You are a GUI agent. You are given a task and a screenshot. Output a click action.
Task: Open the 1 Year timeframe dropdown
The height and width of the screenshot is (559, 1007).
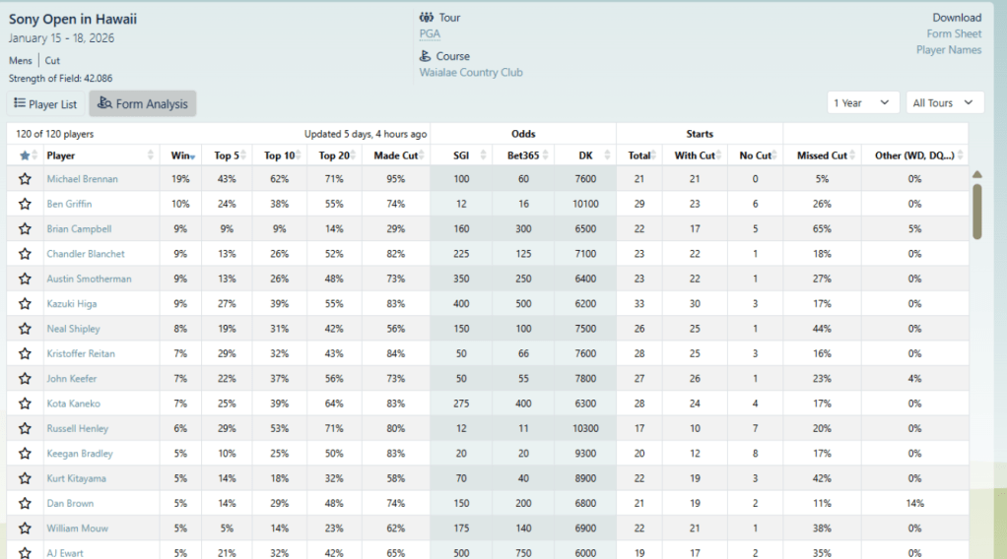pos(863,103)
